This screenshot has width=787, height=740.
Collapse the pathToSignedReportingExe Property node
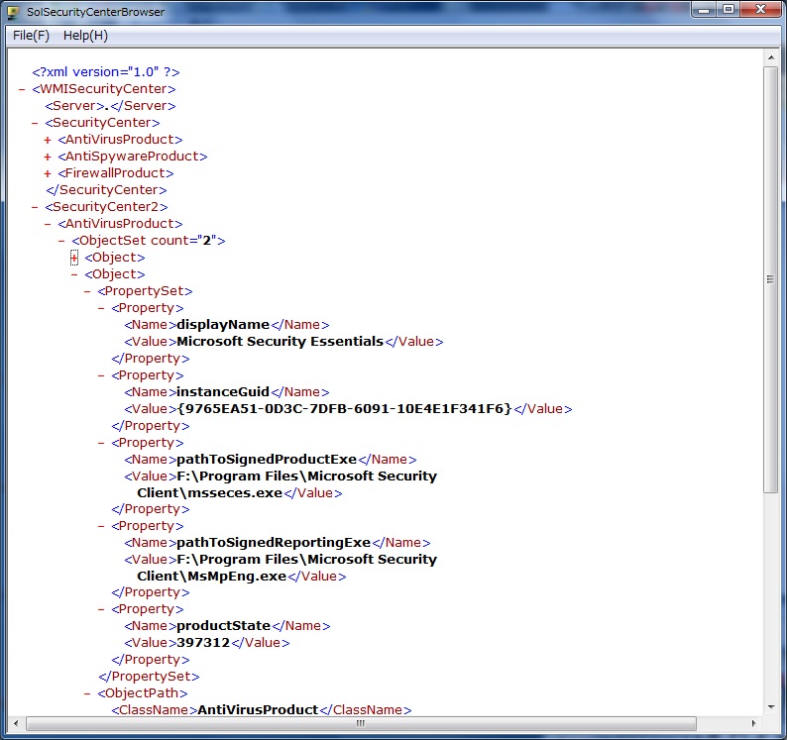[x=101, y=526]
